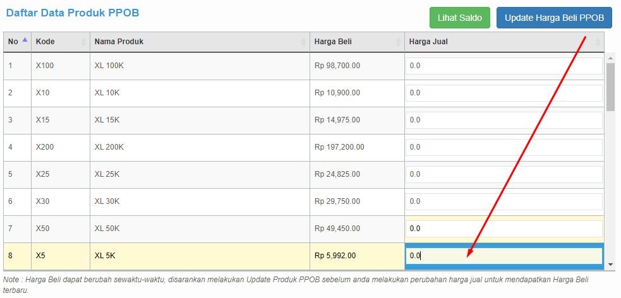Viewport: 621px width, 298px height.
Task: Sort the Harga Beli column
Action: pos(398,42)
